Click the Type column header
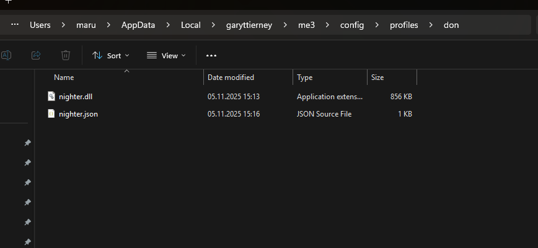This screenshot has height=248, width=538. tap(305, 77)
